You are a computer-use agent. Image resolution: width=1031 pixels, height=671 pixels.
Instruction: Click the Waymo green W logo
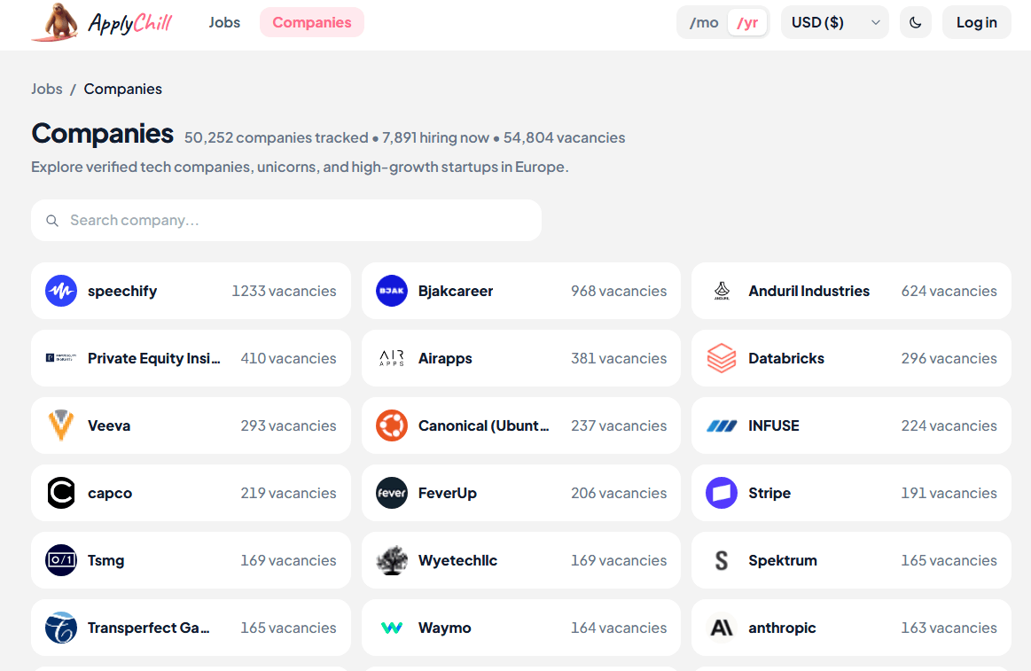click(x=392, y=628)
